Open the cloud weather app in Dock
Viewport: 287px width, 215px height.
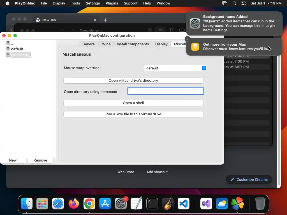[x=222, y=204]
